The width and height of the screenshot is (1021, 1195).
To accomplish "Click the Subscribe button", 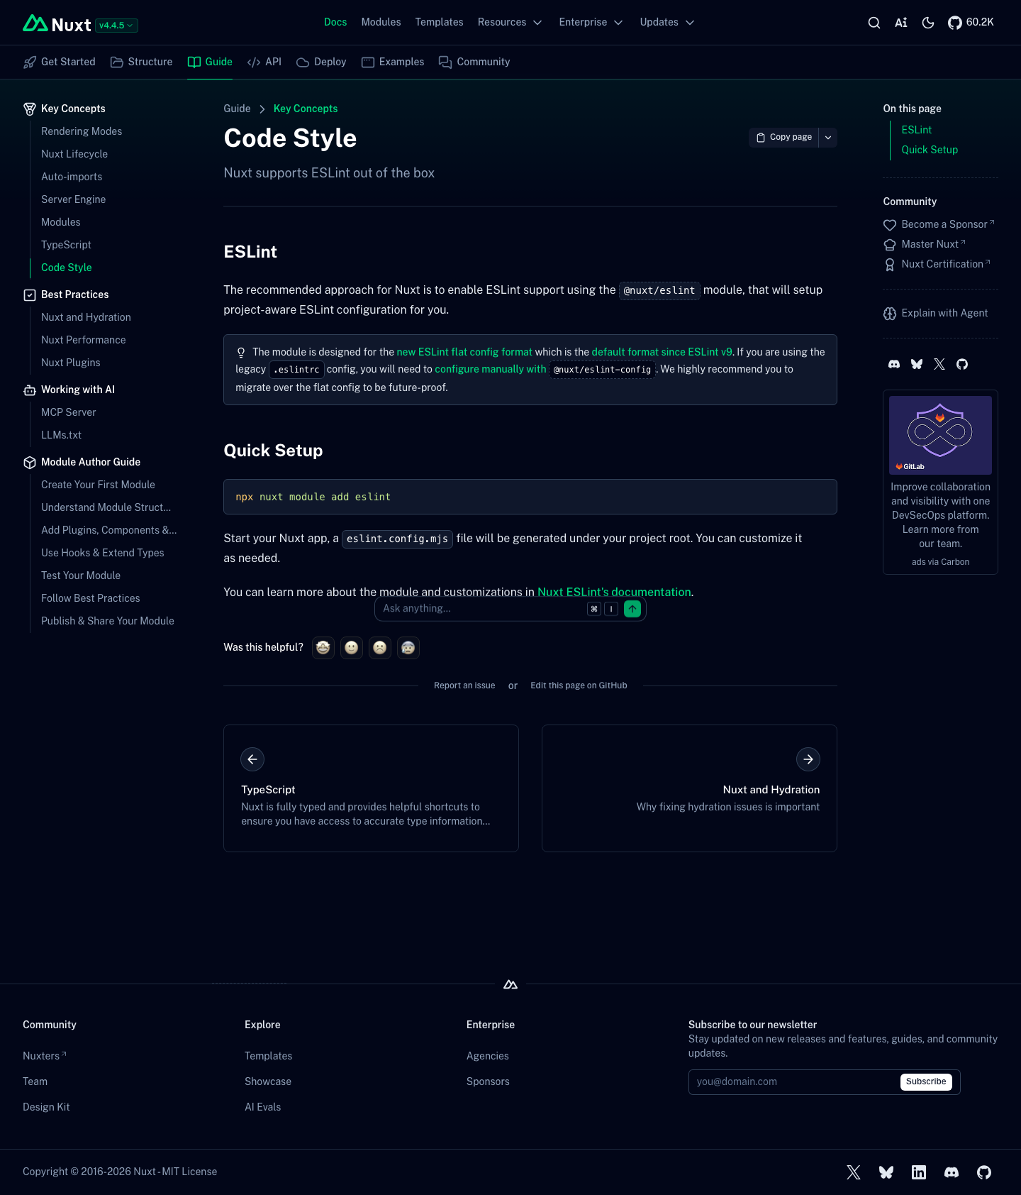I will point(926,1082).
